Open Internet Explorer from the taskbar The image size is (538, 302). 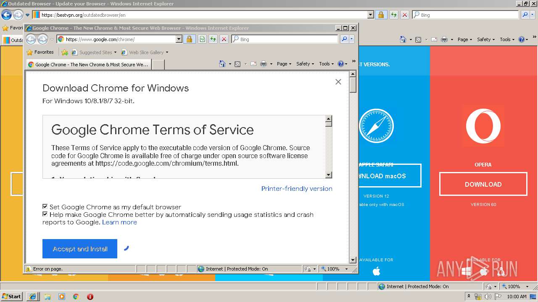click(x=33, y=297)
